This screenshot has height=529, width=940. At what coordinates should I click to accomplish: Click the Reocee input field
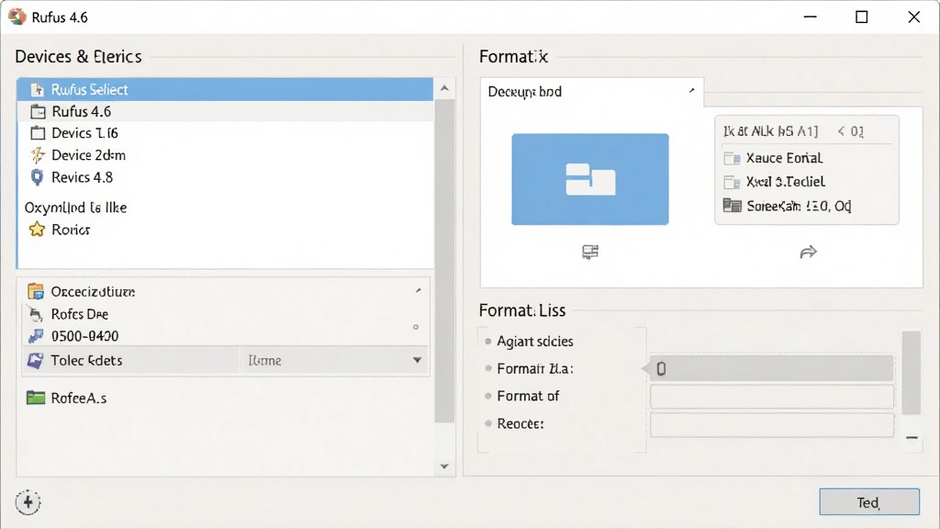[771, 424]
